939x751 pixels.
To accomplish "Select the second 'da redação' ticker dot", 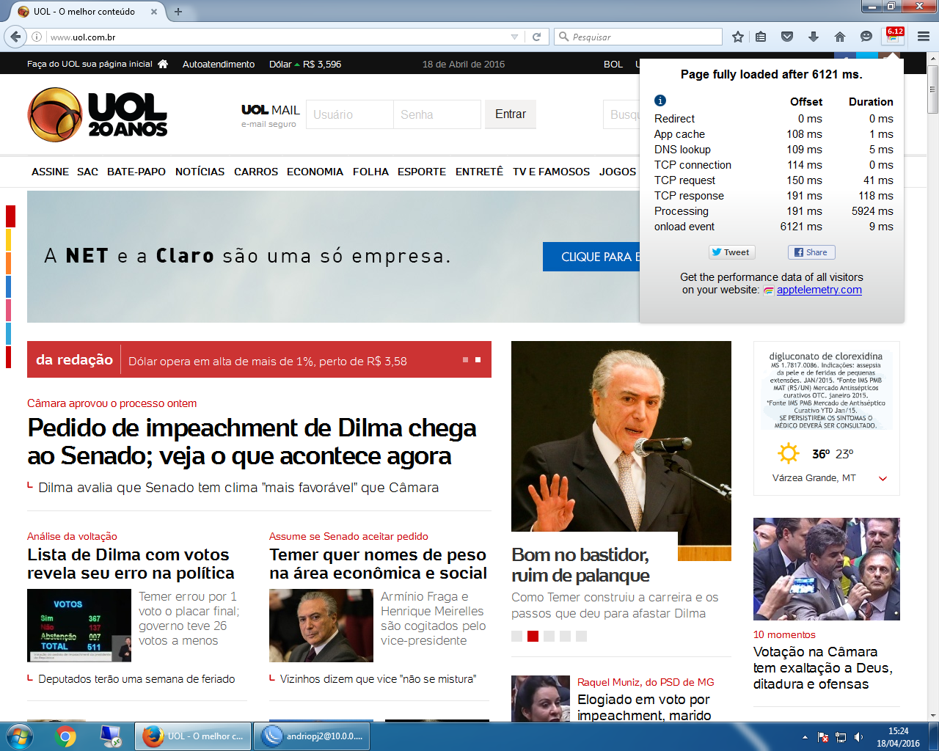I will coord(478,359).
